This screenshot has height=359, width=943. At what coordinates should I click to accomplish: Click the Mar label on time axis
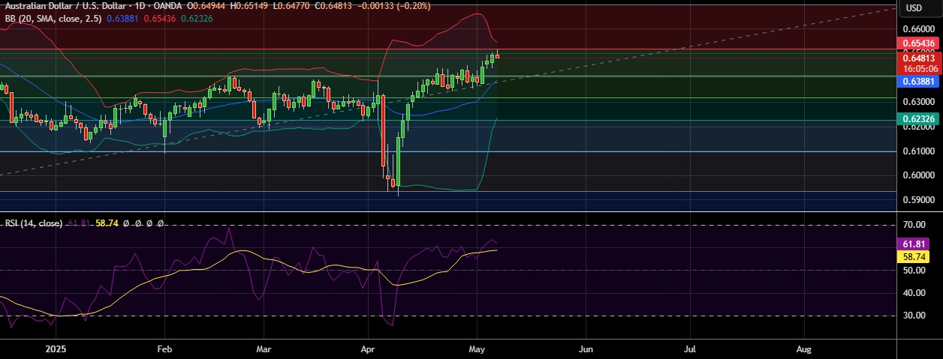point(264,349)
